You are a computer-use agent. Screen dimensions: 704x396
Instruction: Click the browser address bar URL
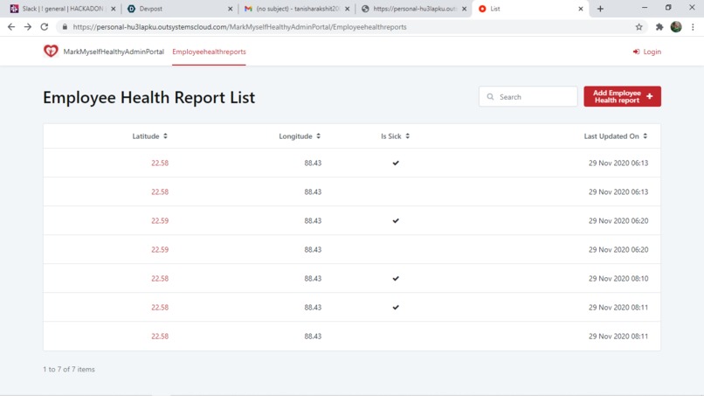pyautogui.click(x=239, y=27)
